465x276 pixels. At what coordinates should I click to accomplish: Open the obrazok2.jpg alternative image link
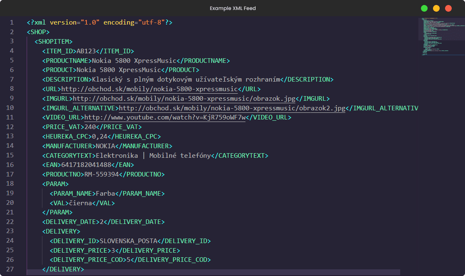tap(232, 108)
